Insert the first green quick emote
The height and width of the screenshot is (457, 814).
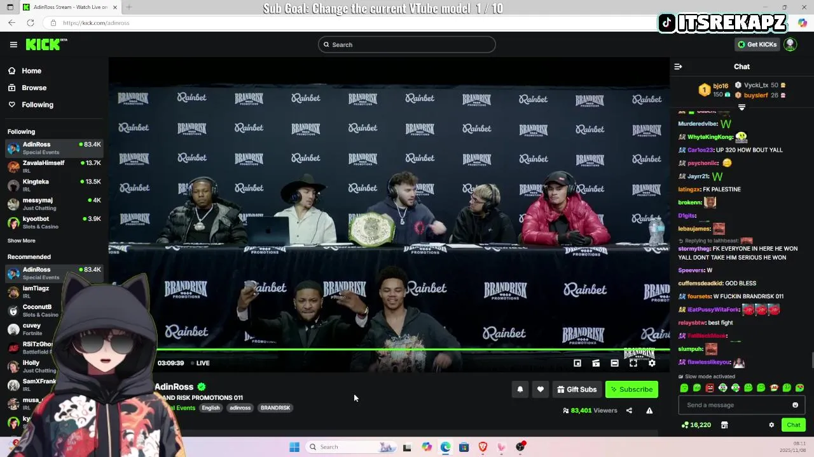click(684, 388)
